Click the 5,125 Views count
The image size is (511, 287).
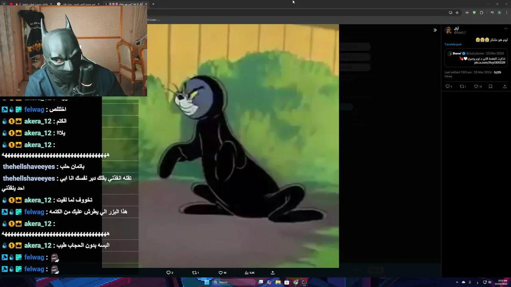click(x=497, y=73)
